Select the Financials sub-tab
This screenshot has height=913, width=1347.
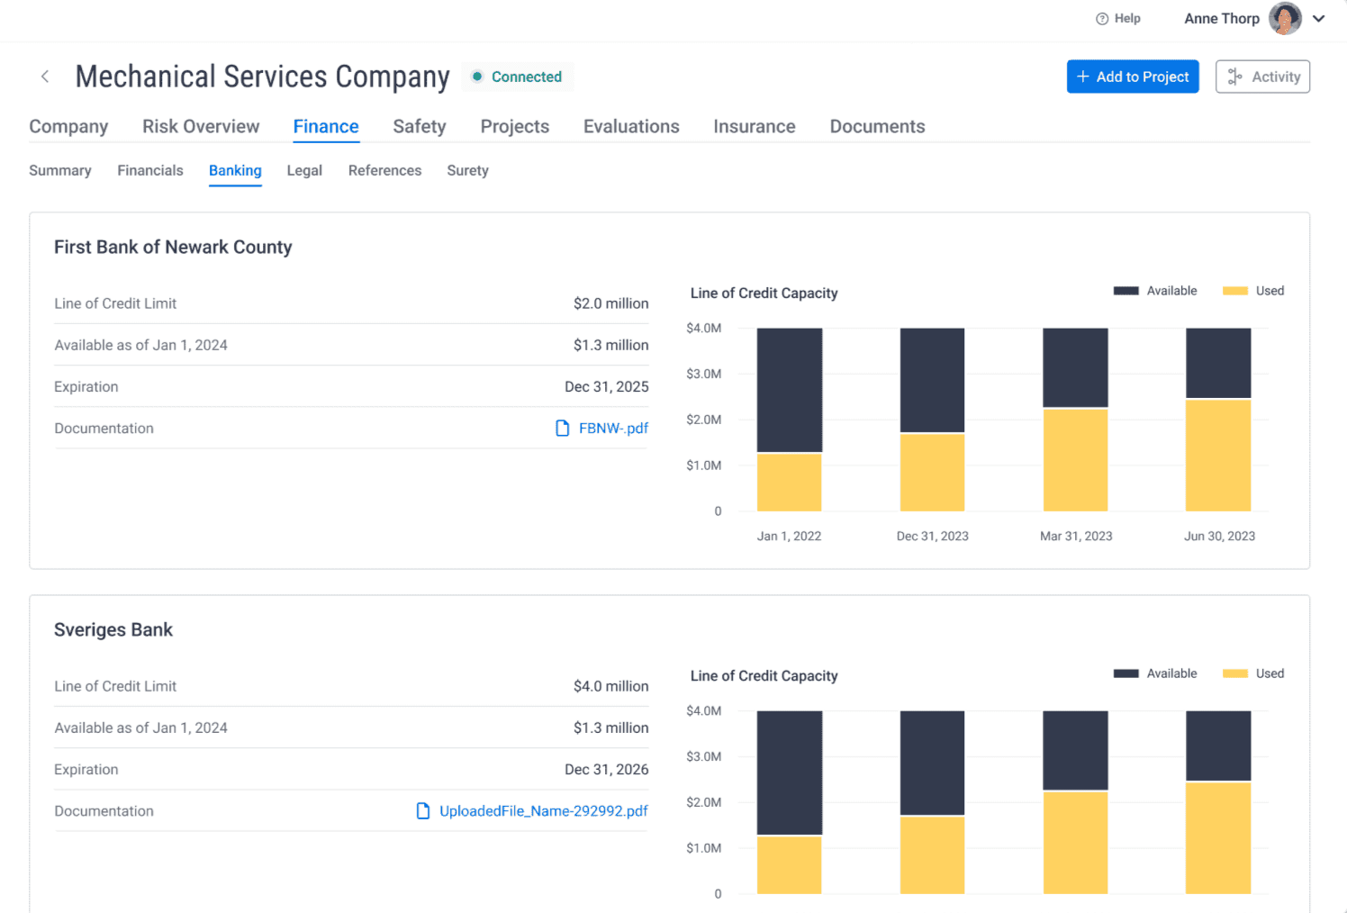[x=150, y=171]
